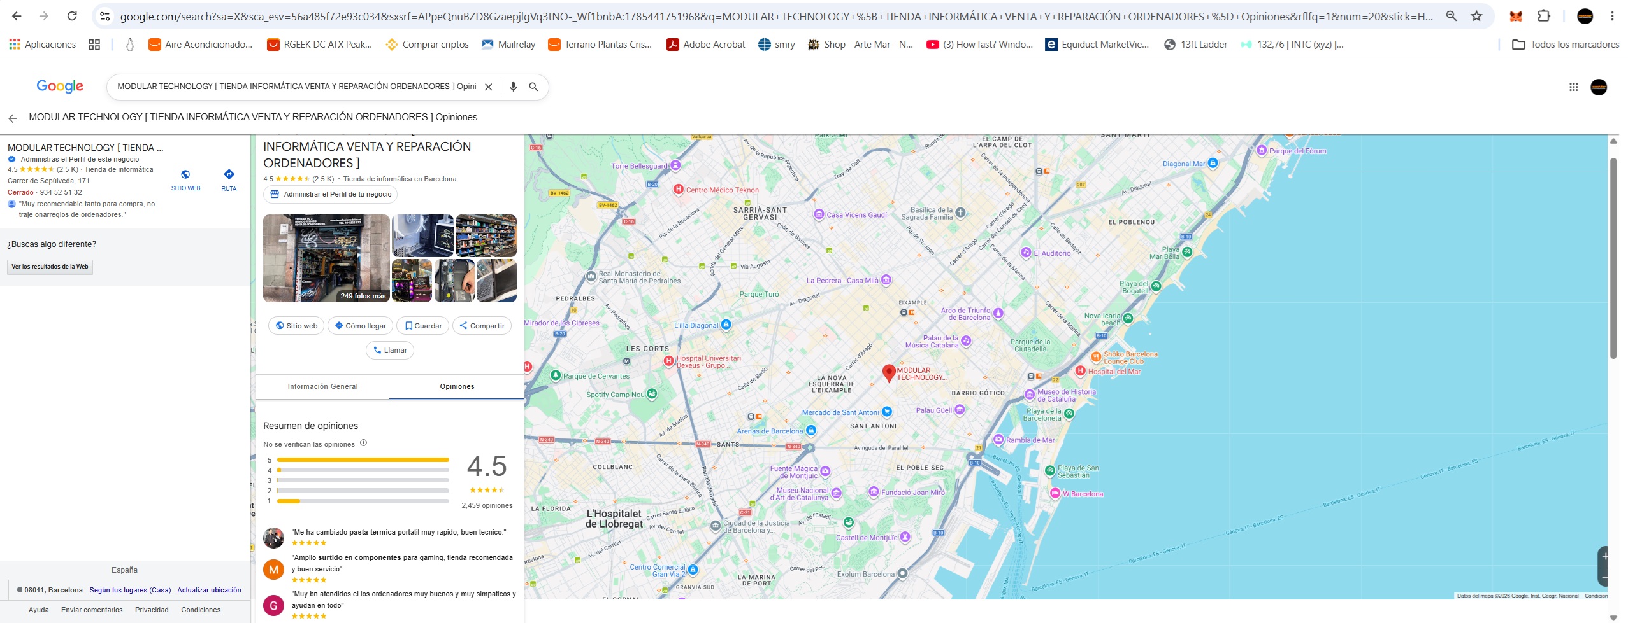Select the Casa Vicens Gaudí map marker
1628x623 pixels.
[x=819, y=214]
